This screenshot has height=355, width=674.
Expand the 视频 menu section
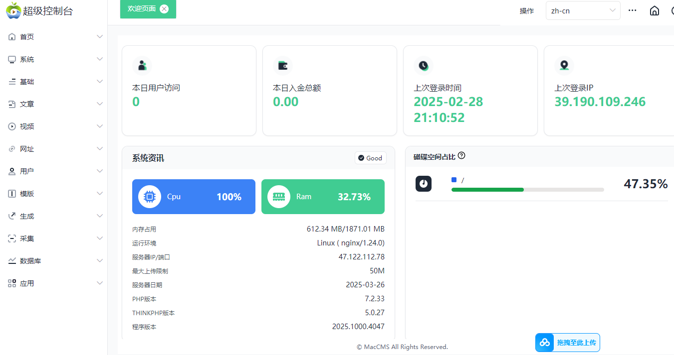[x=54, y=126]
